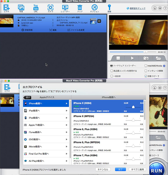Adjust the iPhone X (MPEG4) quality slider

coord(133,120)
